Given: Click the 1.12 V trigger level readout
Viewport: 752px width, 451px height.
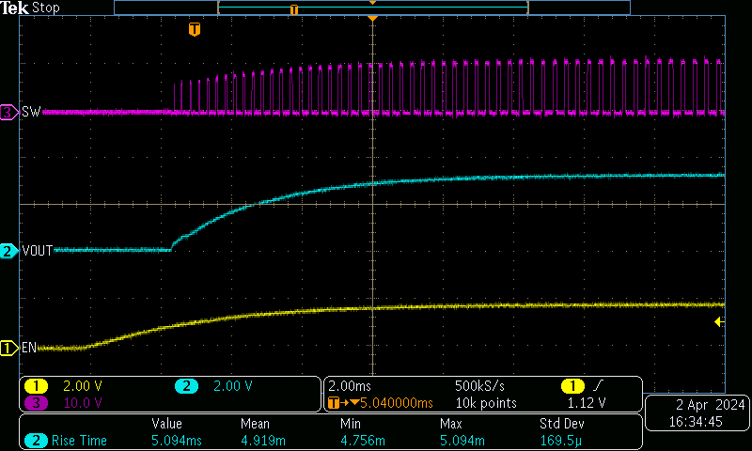Looking at the screenshot, I should tap(587, 403).
